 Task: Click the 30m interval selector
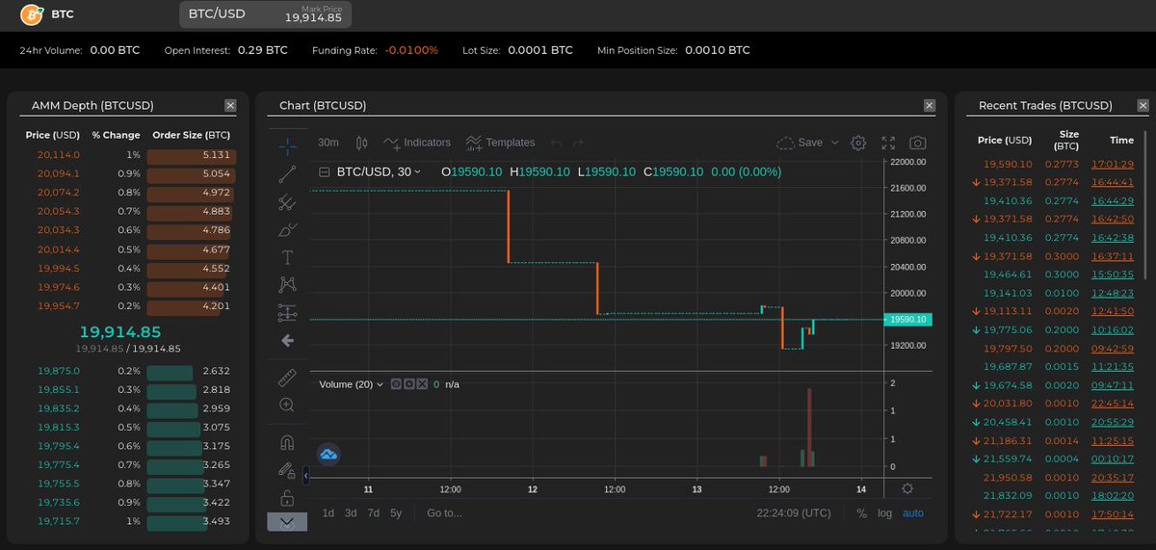[328, 143]
